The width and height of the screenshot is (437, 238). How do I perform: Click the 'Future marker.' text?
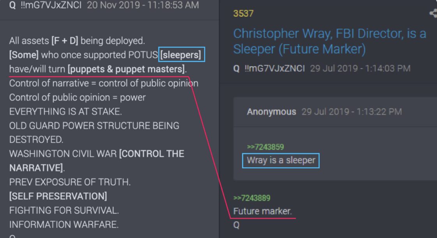tap(263, 211)
